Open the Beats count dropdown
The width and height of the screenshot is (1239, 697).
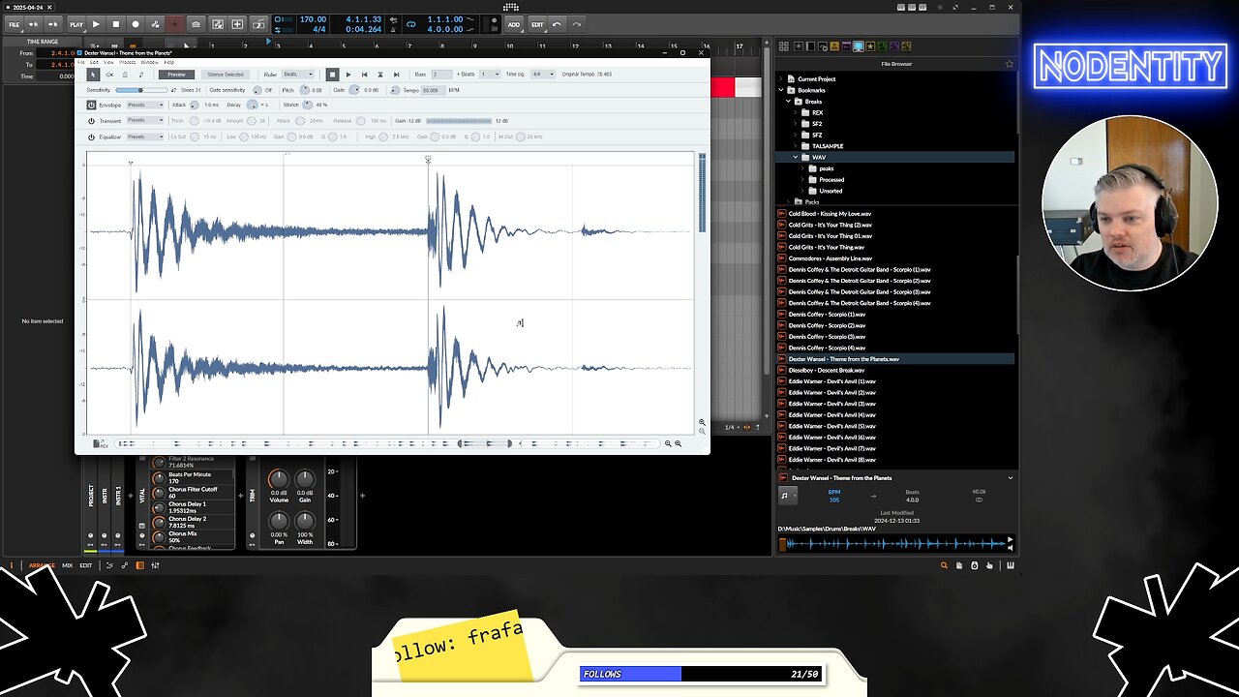click(x=489, y=75)
